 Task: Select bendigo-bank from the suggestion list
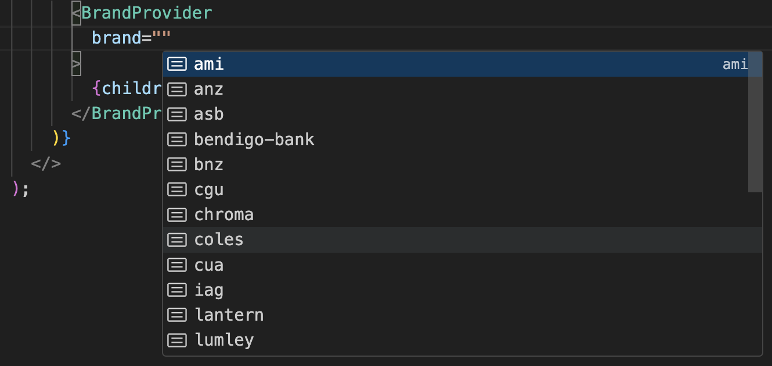pos(254,139)
